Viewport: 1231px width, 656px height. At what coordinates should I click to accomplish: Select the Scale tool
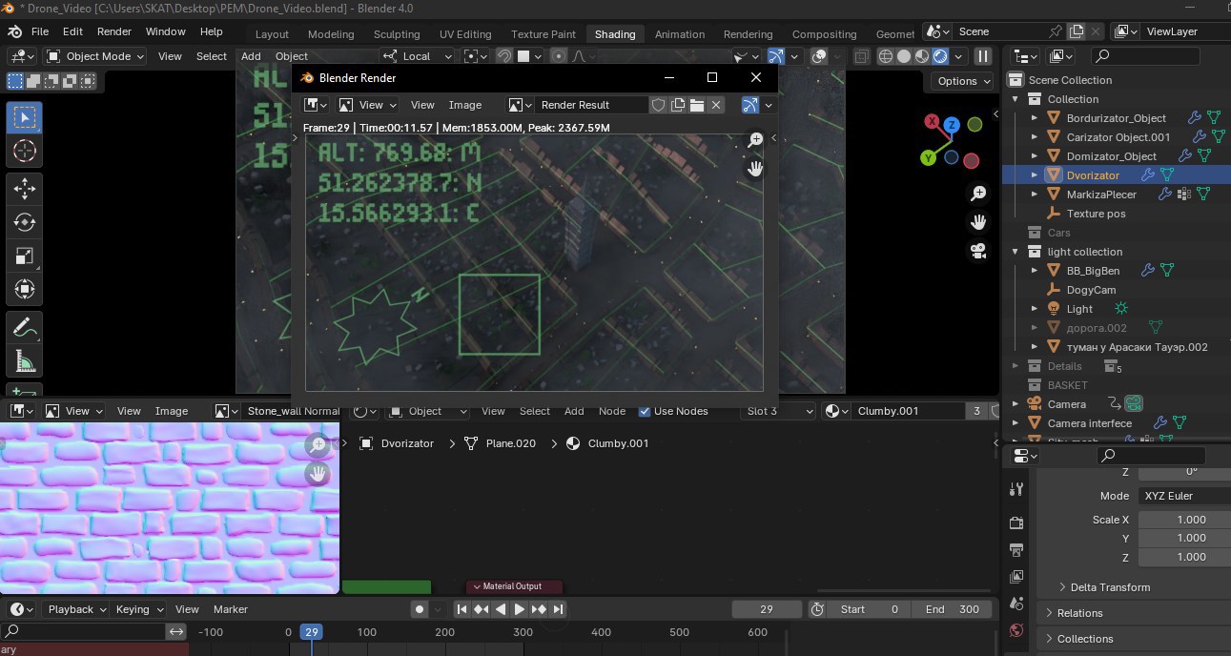pyautogui.click(x=25, y=256)
